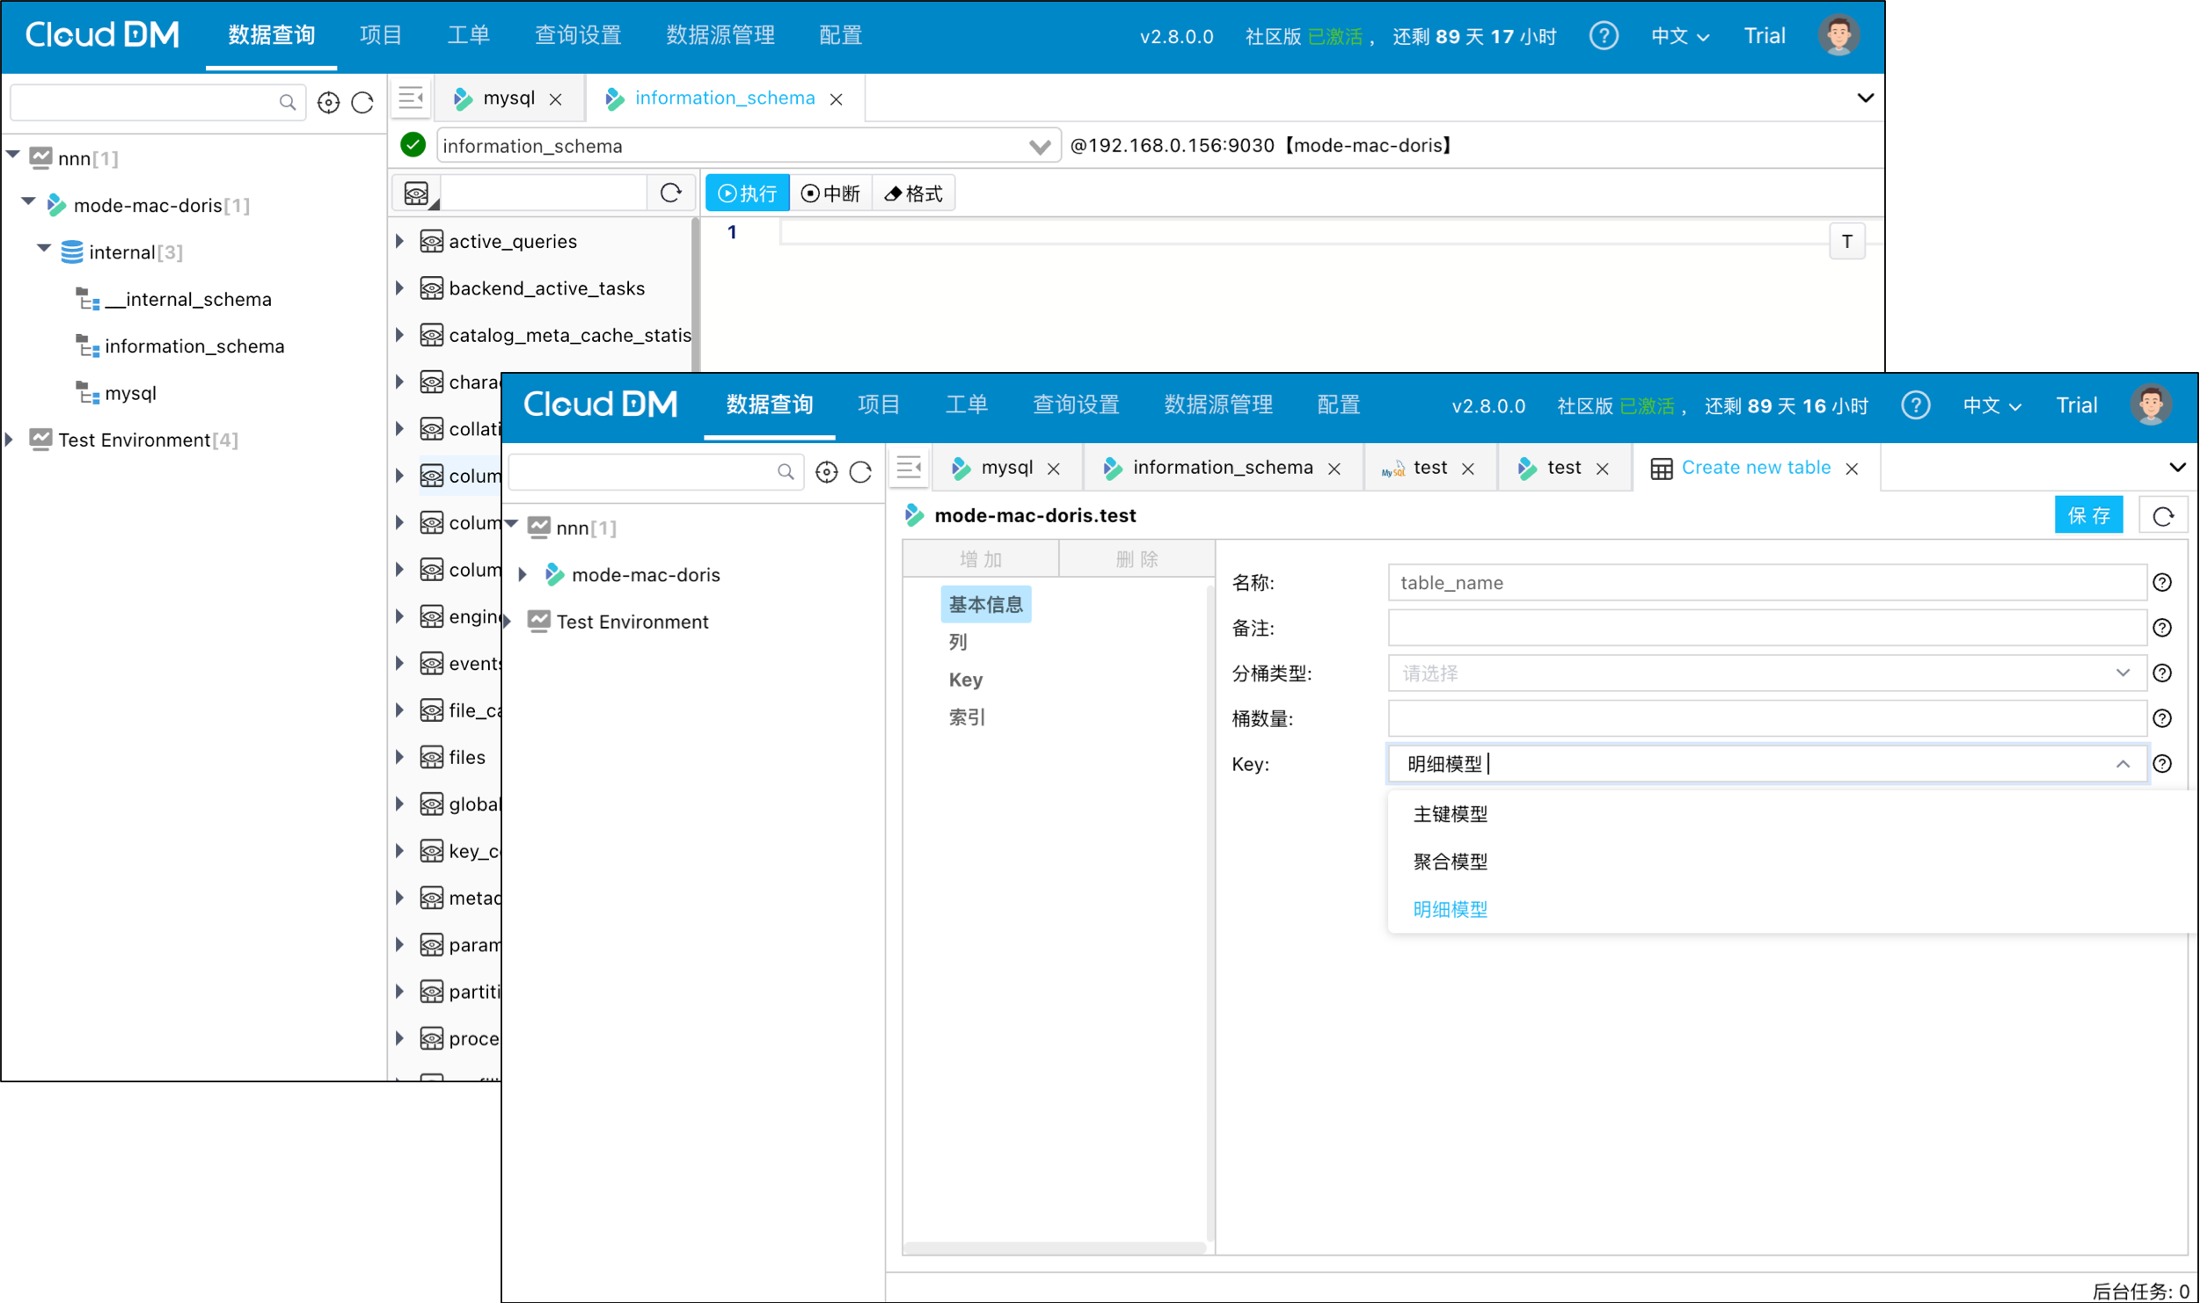
Task: Click the help icon next to 名称 field
Action: [2161, 582]
